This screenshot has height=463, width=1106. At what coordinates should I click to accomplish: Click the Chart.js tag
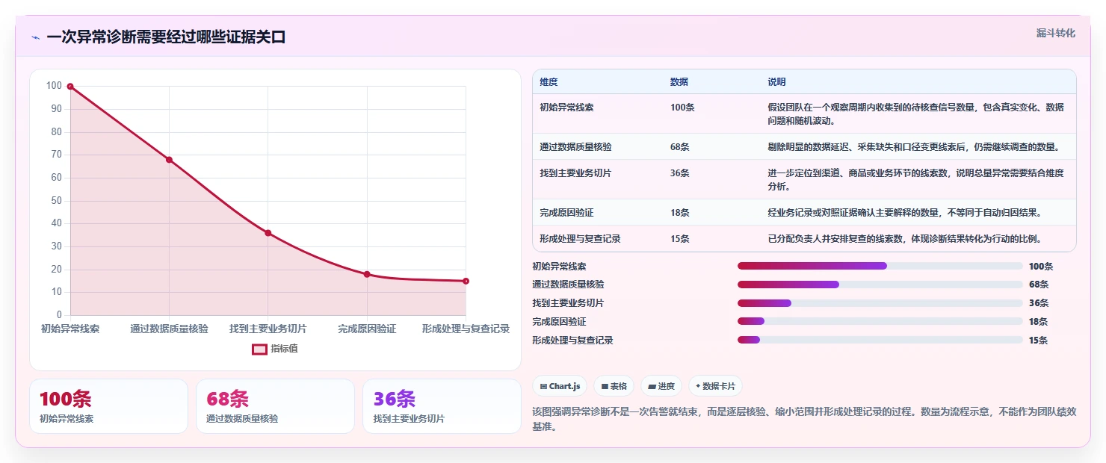pyautogui.click(x=560, y=386)
